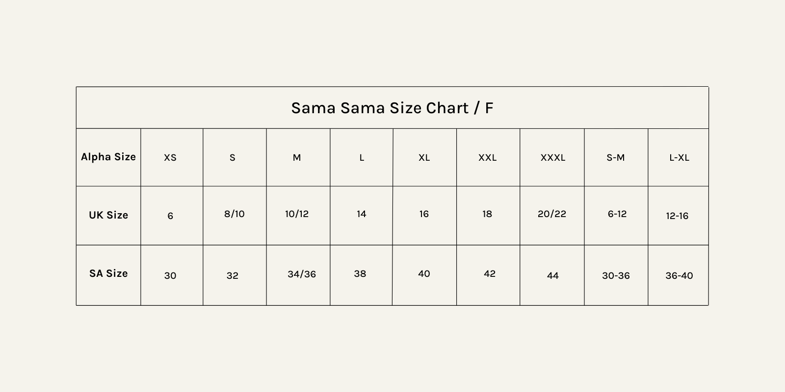The width and height of the screenshot is (785, 392).
Task: Choose the L-XL alpha size cell
Action: pos(680,158)
